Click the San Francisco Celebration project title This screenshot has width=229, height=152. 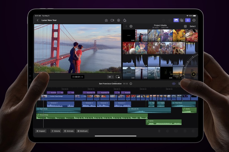[110, 84]
